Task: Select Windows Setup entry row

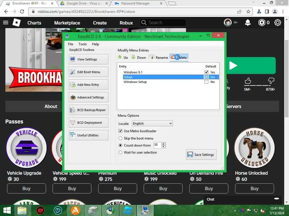Action: pyautogui.click(x=171, y=82)
